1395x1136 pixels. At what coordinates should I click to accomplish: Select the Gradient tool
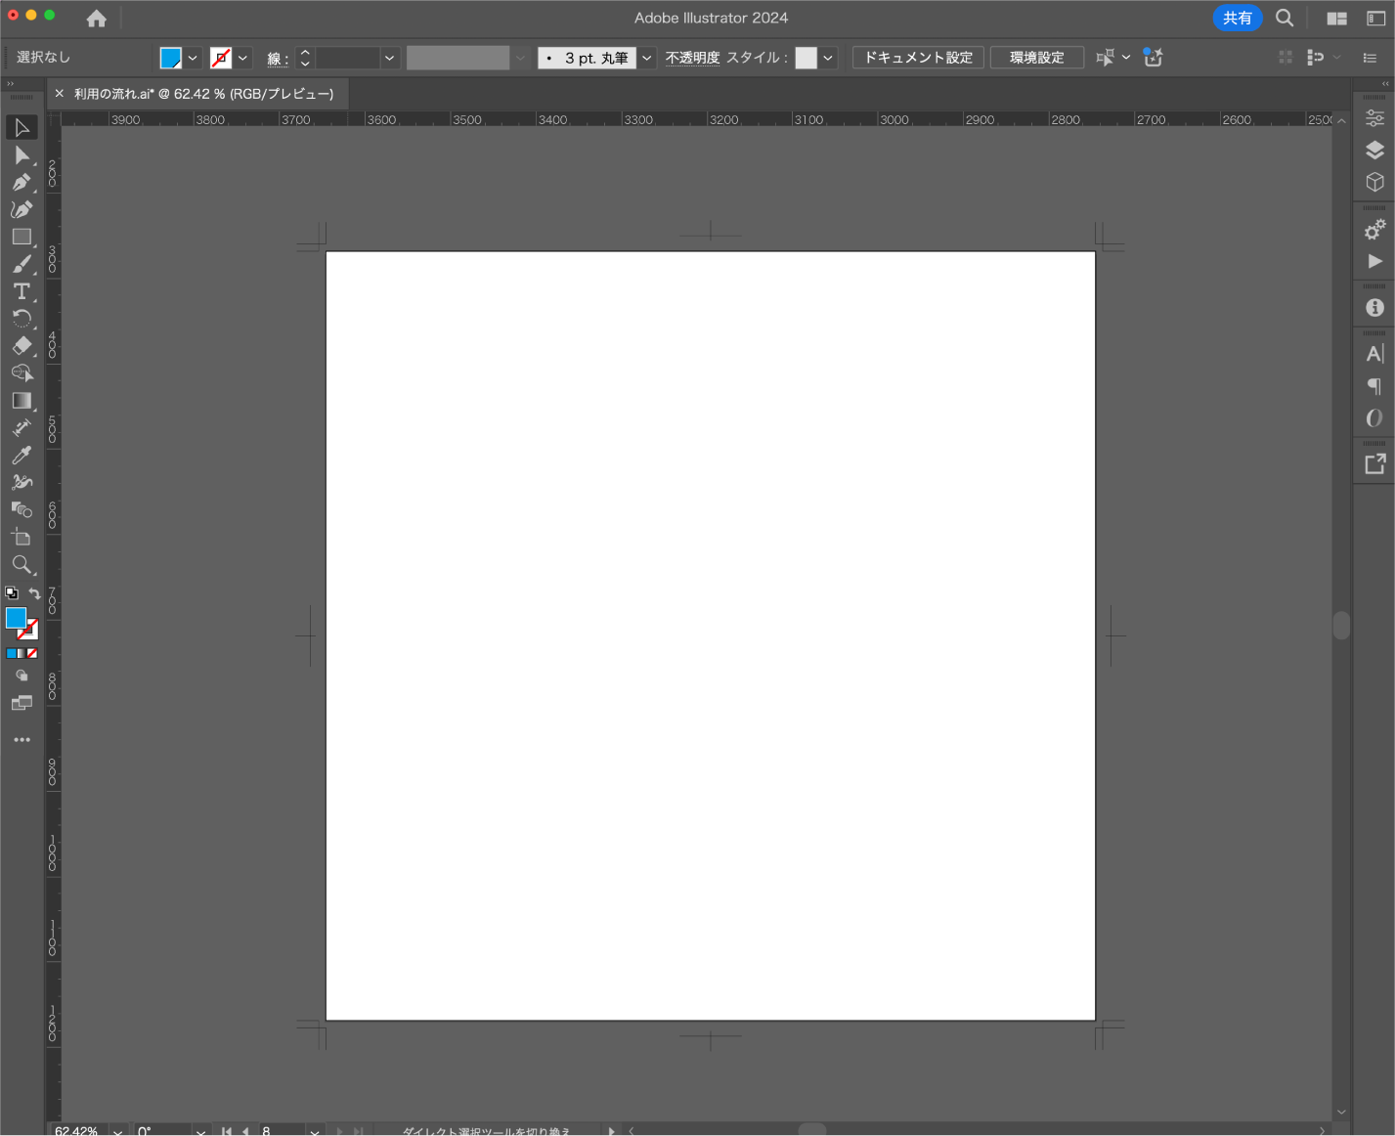[22, 401]
